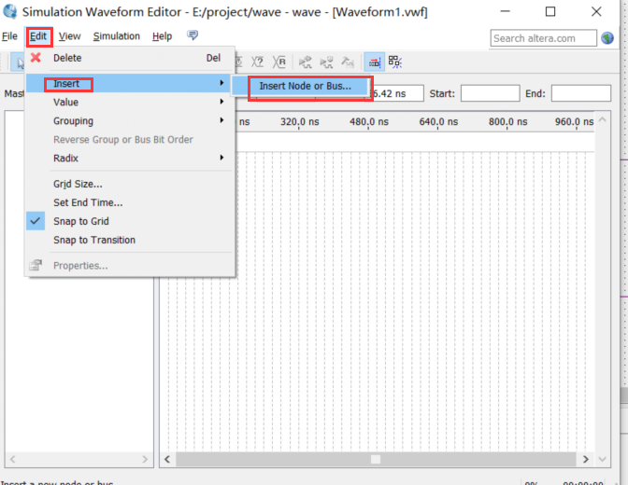Open the View menu

point(70,36)
